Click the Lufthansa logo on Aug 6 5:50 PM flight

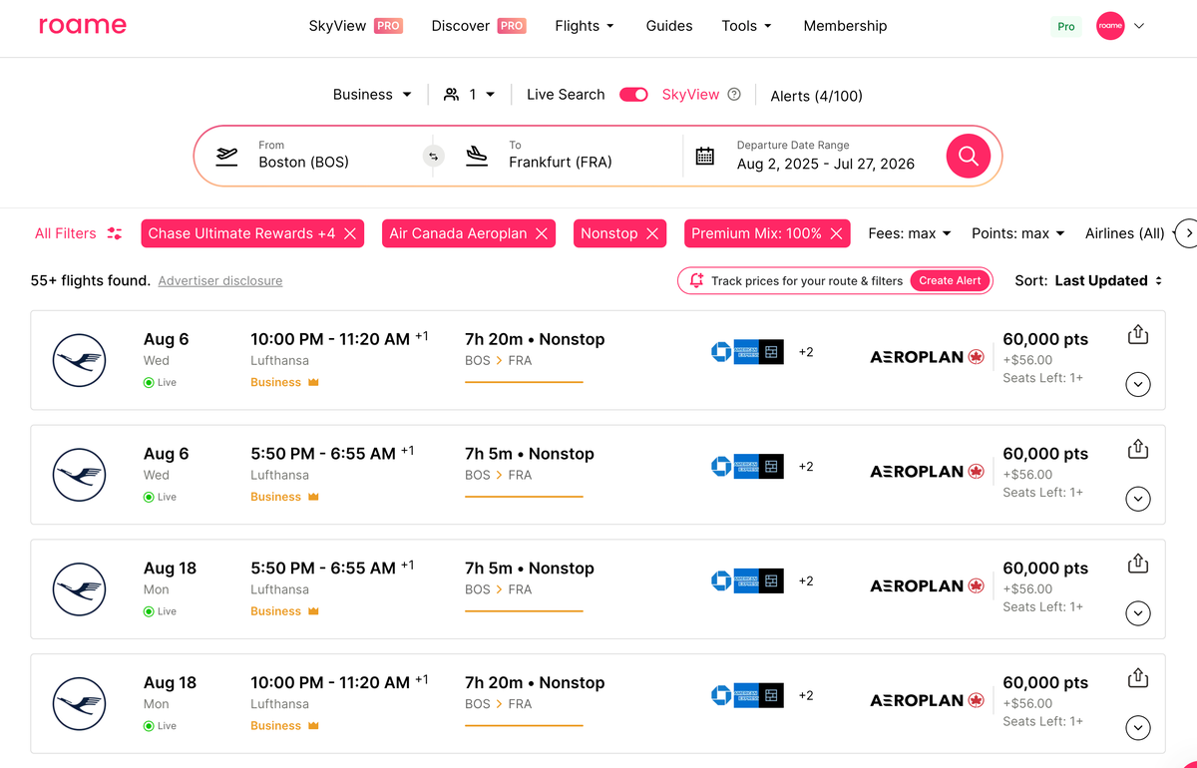click(x=79, y=475)
